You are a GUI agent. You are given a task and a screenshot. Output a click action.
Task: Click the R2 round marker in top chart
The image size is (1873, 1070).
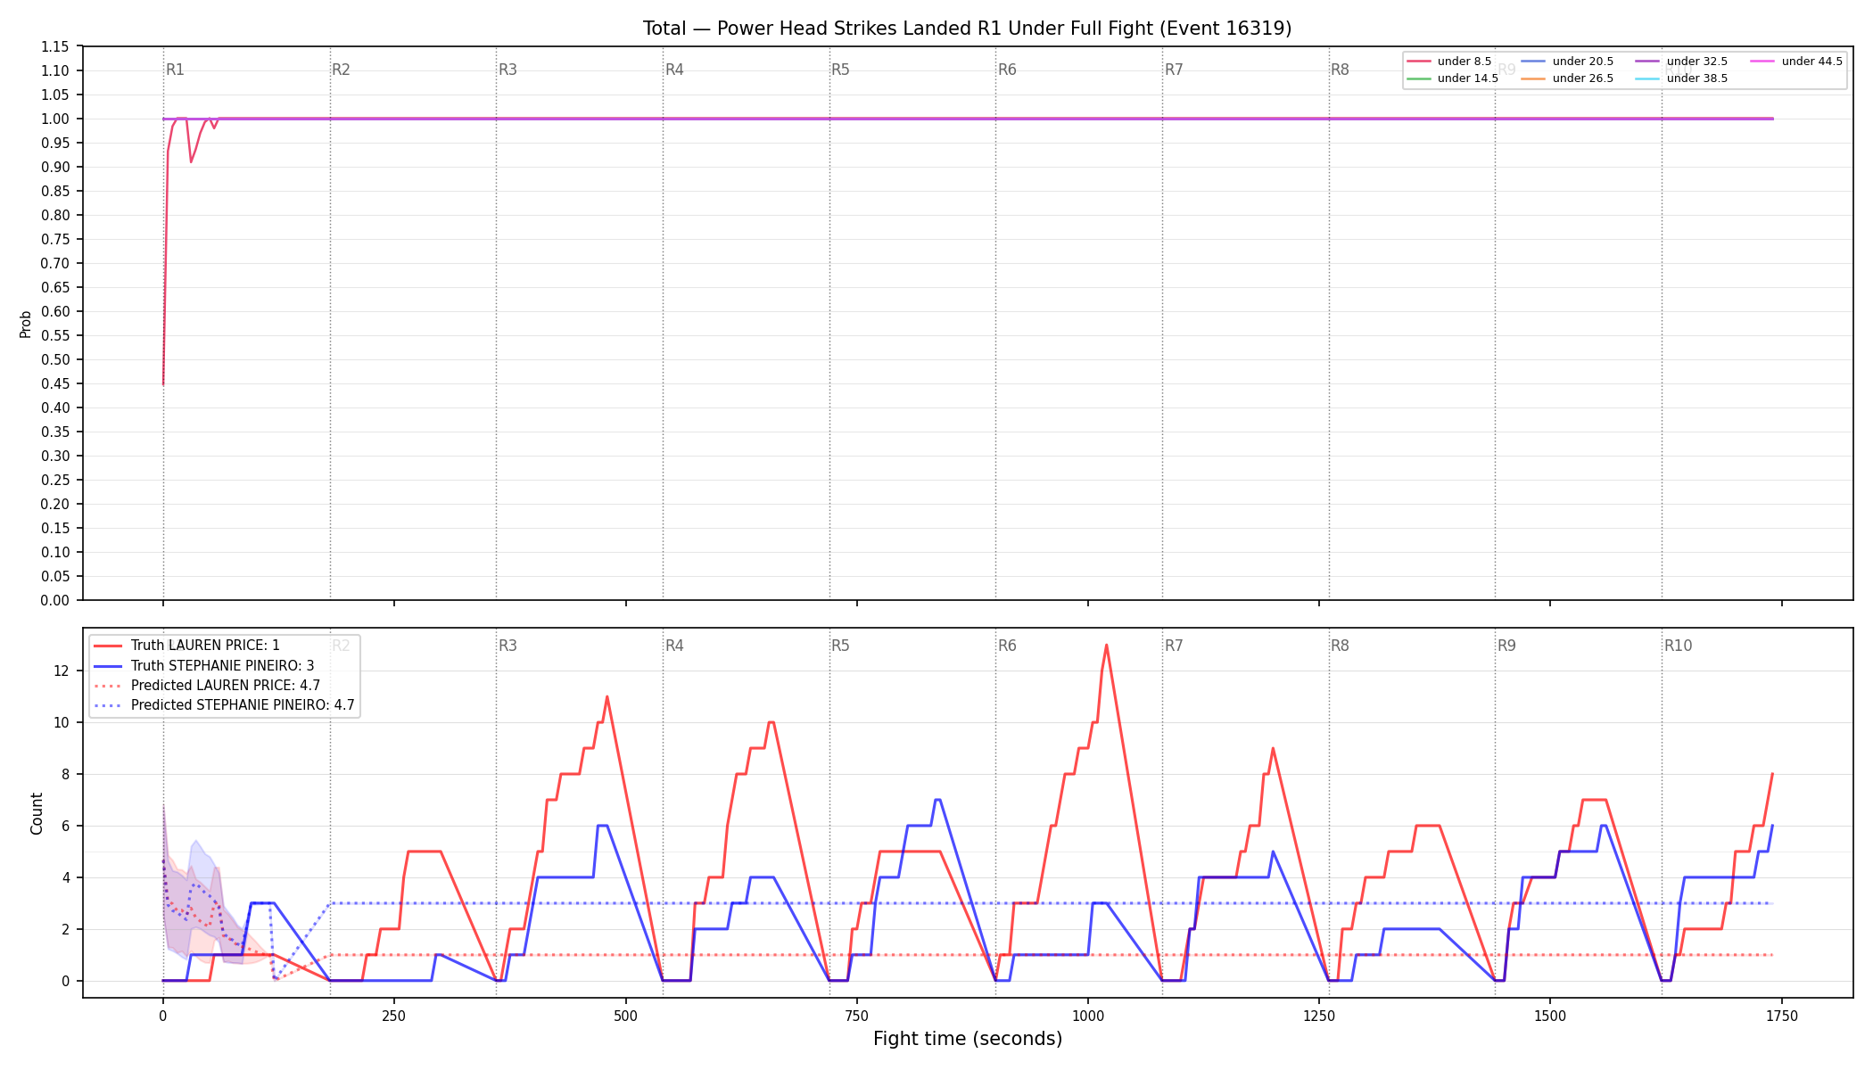pos(342,70)
